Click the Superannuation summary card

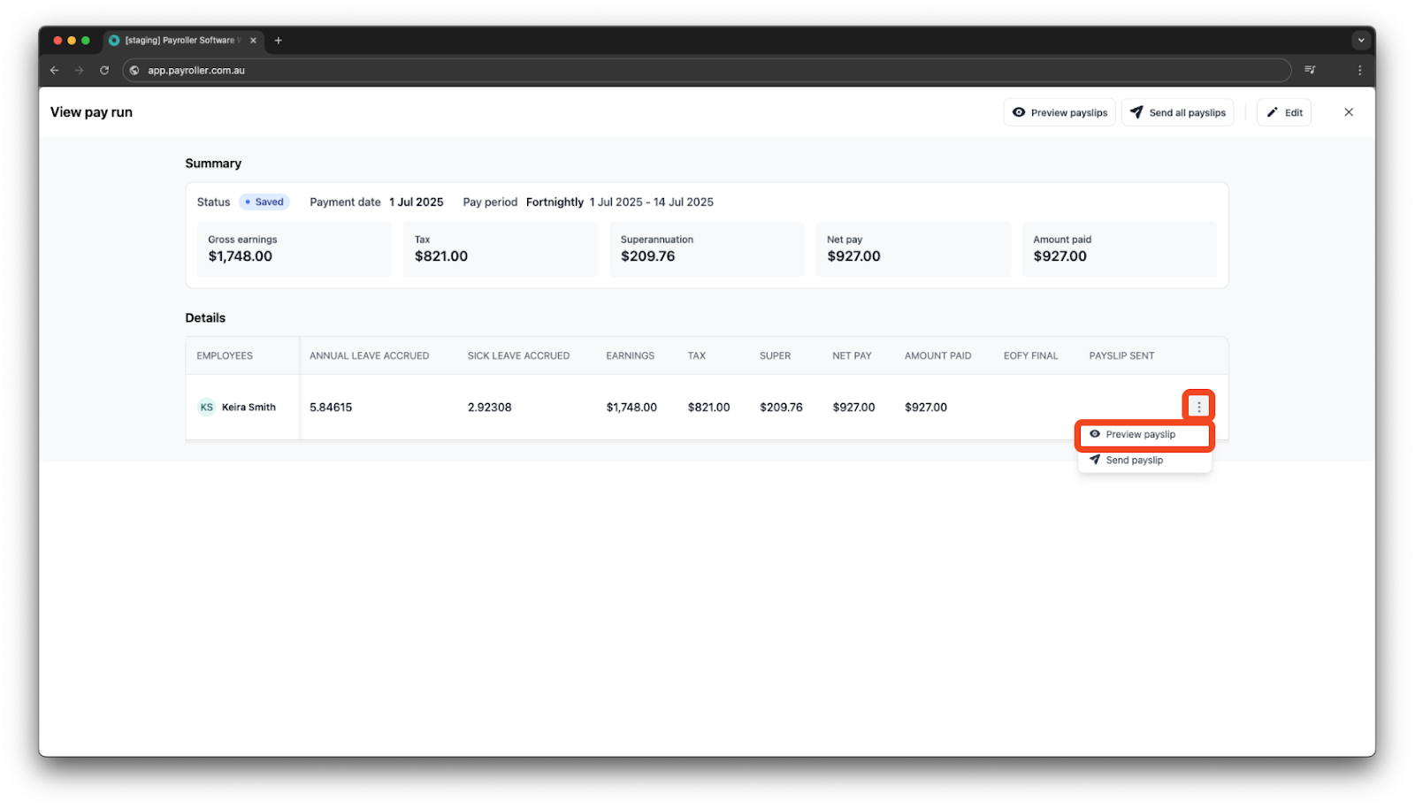(x=707, y=249)
